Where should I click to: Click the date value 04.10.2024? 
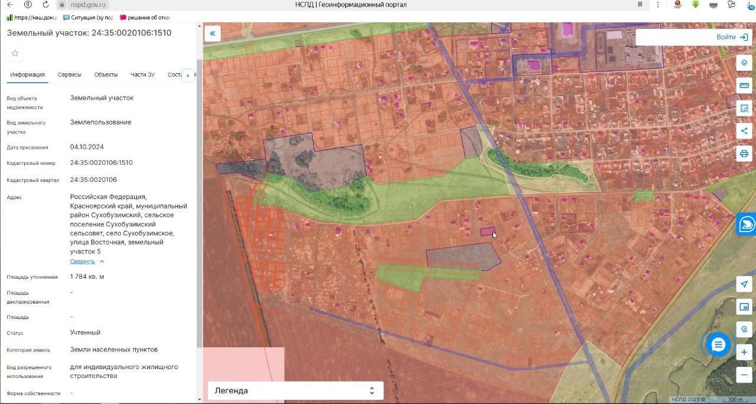pos(87,146)
